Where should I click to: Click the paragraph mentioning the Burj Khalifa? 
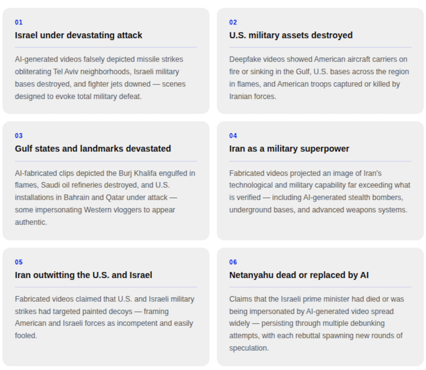pyautogui.click(x=105, y=197)
